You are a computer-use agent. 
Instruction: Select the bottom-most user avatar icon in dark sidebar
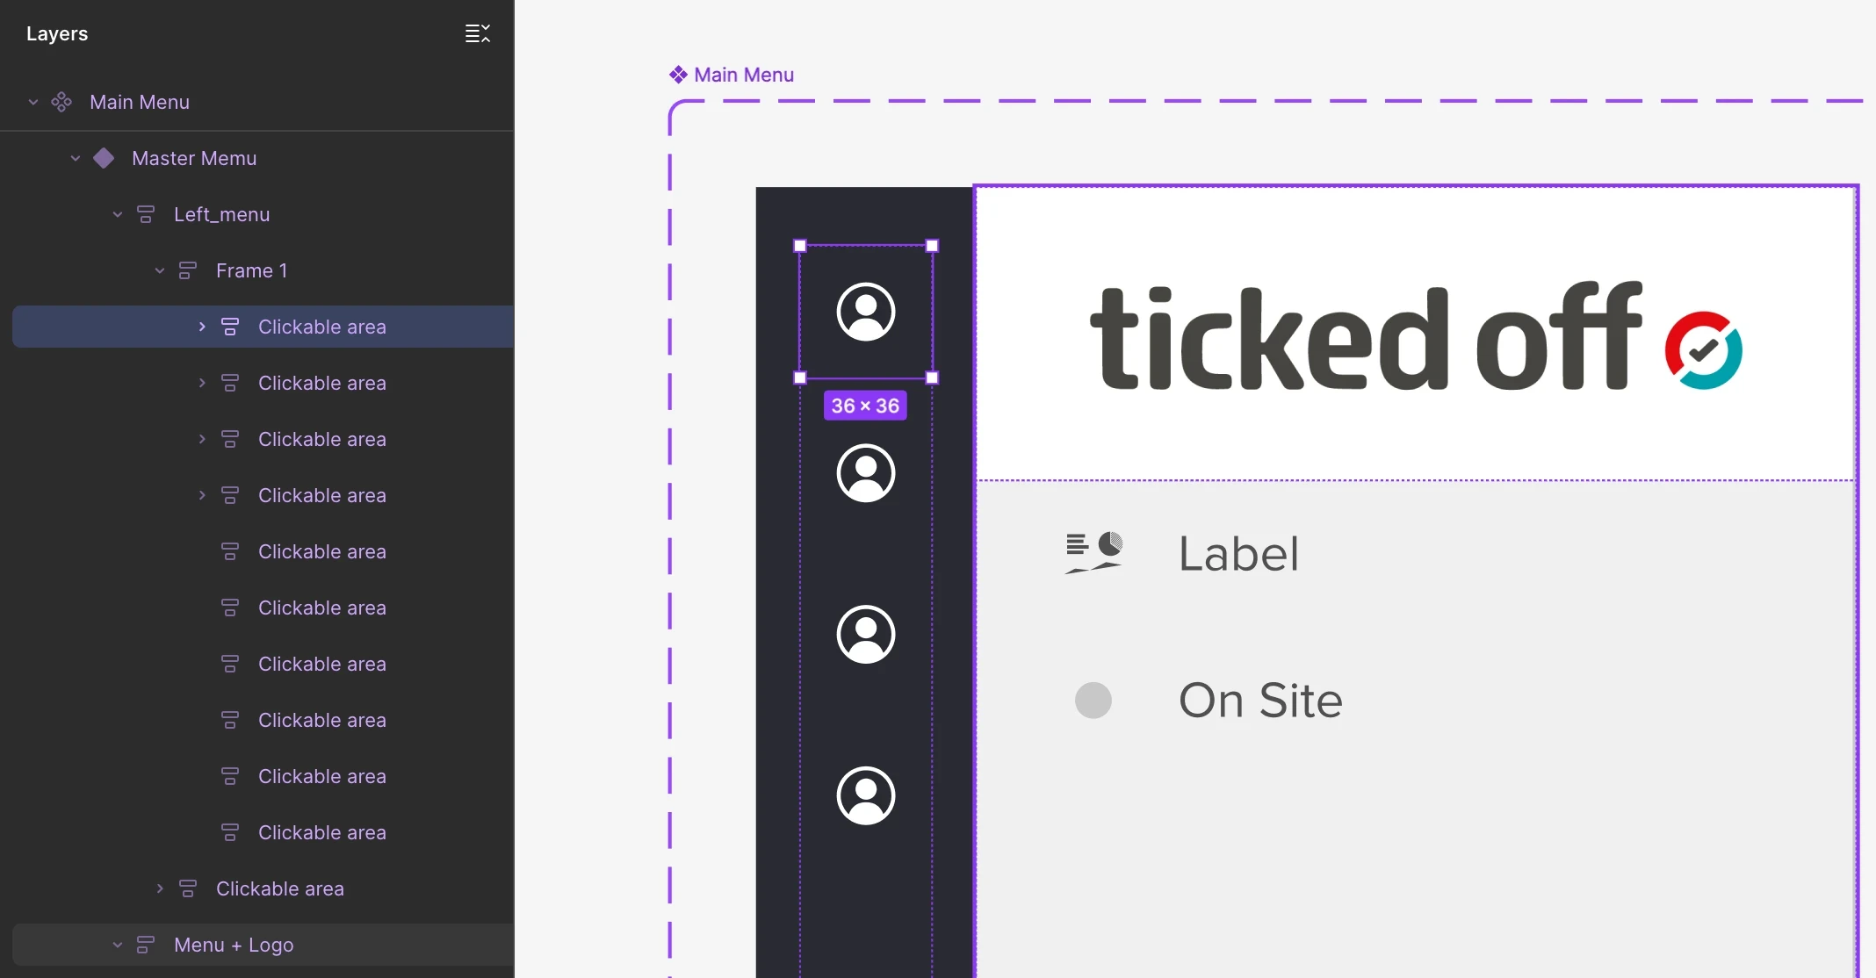(866, 795)
